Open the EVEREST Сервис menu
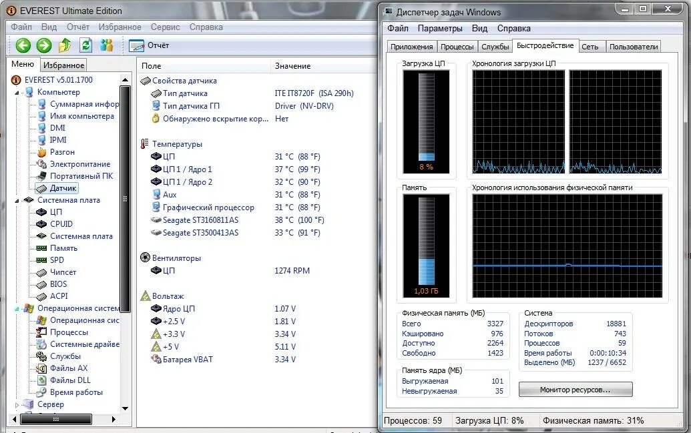The image size is (691, 433). 166,27
